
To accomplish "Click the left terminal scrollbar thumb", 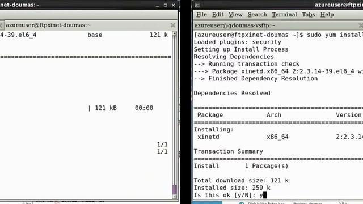I will tap(175, 189).
